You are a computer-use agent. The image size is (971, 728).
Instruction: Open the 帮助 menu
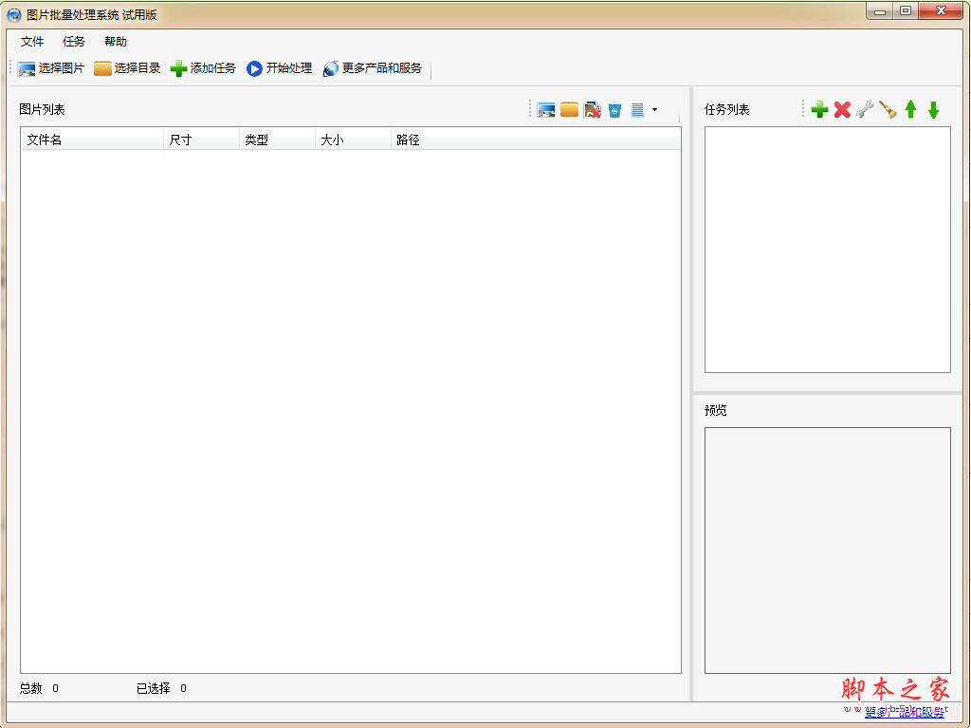coord(115,41)
